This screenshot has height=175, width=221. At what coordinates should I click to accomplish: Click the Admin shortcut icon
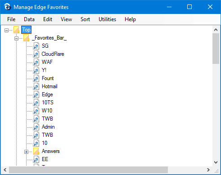[x=36, y=127]
